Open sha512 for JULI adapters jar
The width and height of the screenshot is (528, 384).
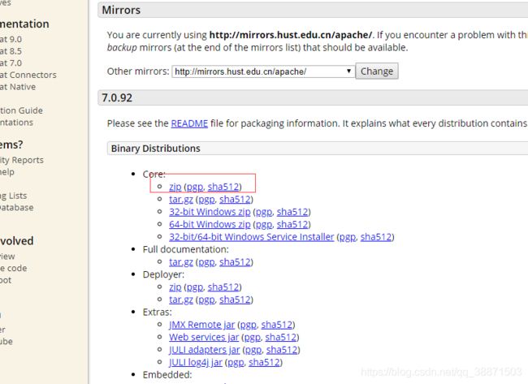point(282,350)
